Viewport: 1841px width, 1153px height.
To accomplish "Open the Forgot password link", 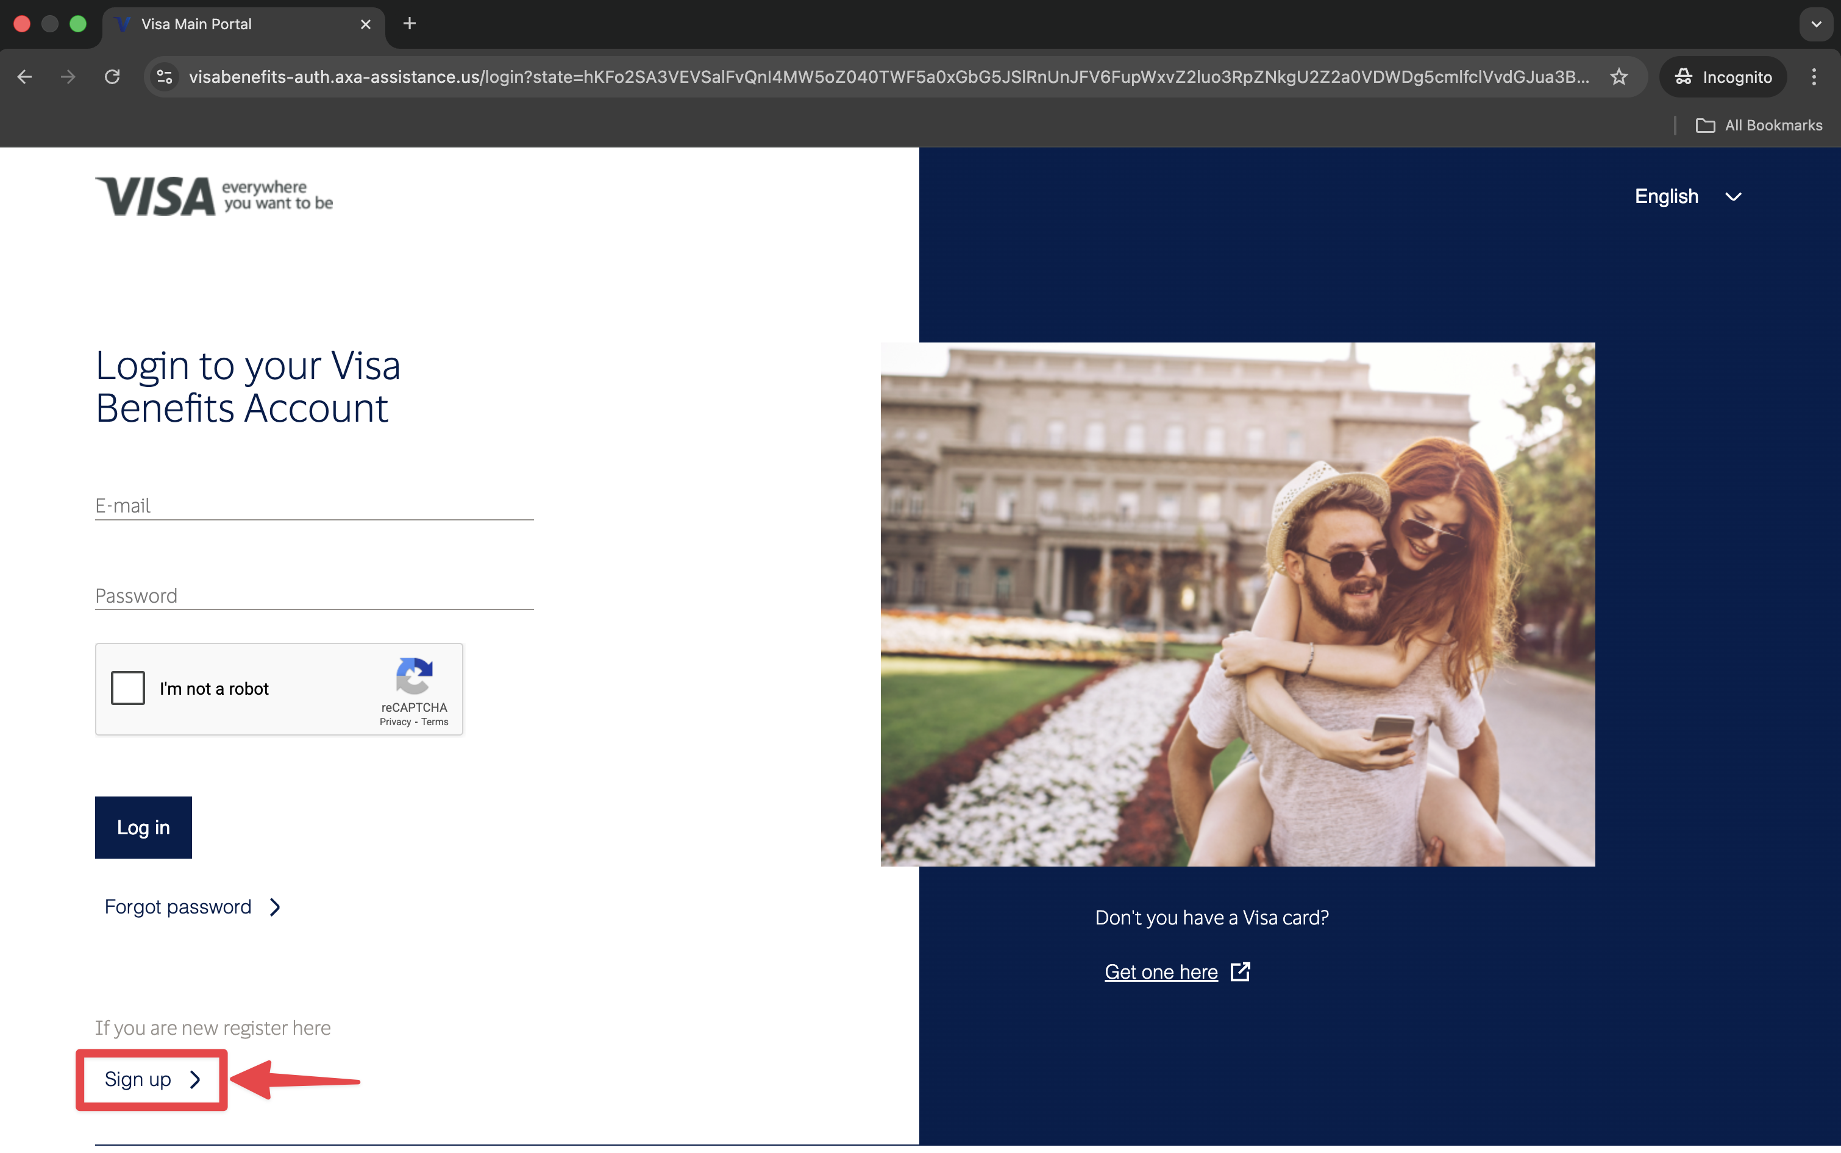I will pos(177,907).
